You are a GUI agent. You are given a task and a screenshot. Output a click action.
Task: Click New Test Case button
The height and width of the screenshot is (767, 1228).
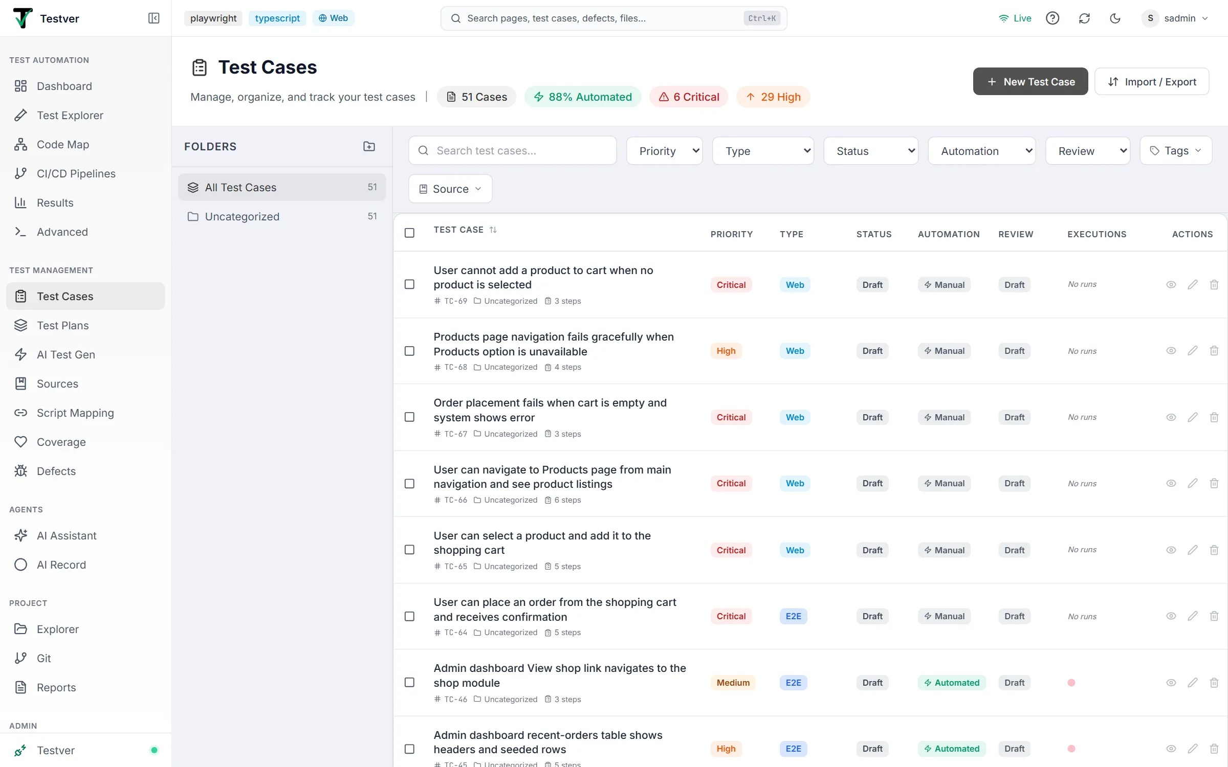click(x=1030, y=81)
